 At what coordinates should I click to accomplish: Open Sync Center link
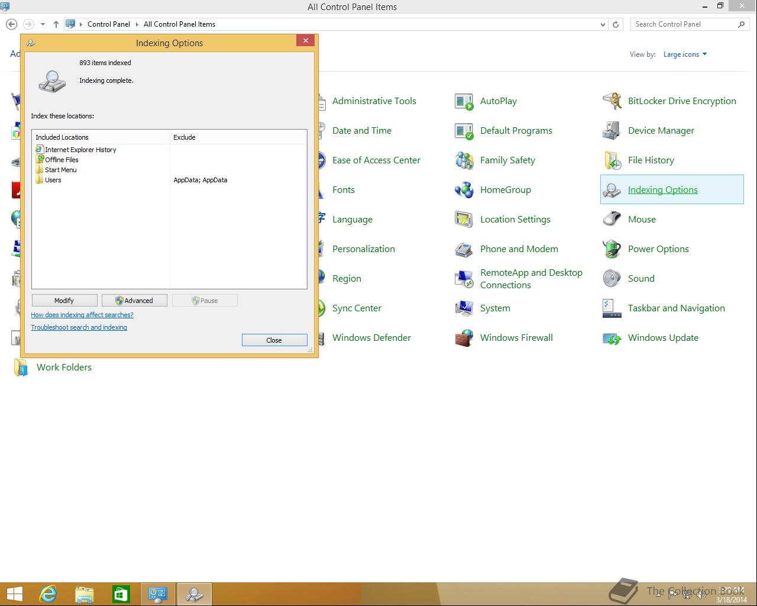[357, 308]
